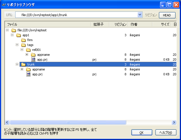The image size is (181, 140).
Task: Collapse the rel001 tree node
Action: pyautogui.click(x=22, y=50)
